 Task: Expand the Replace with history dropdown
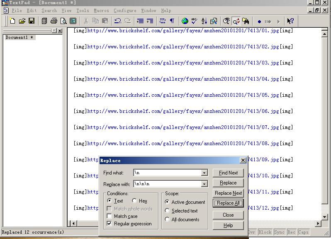click(x=204, y=184)
